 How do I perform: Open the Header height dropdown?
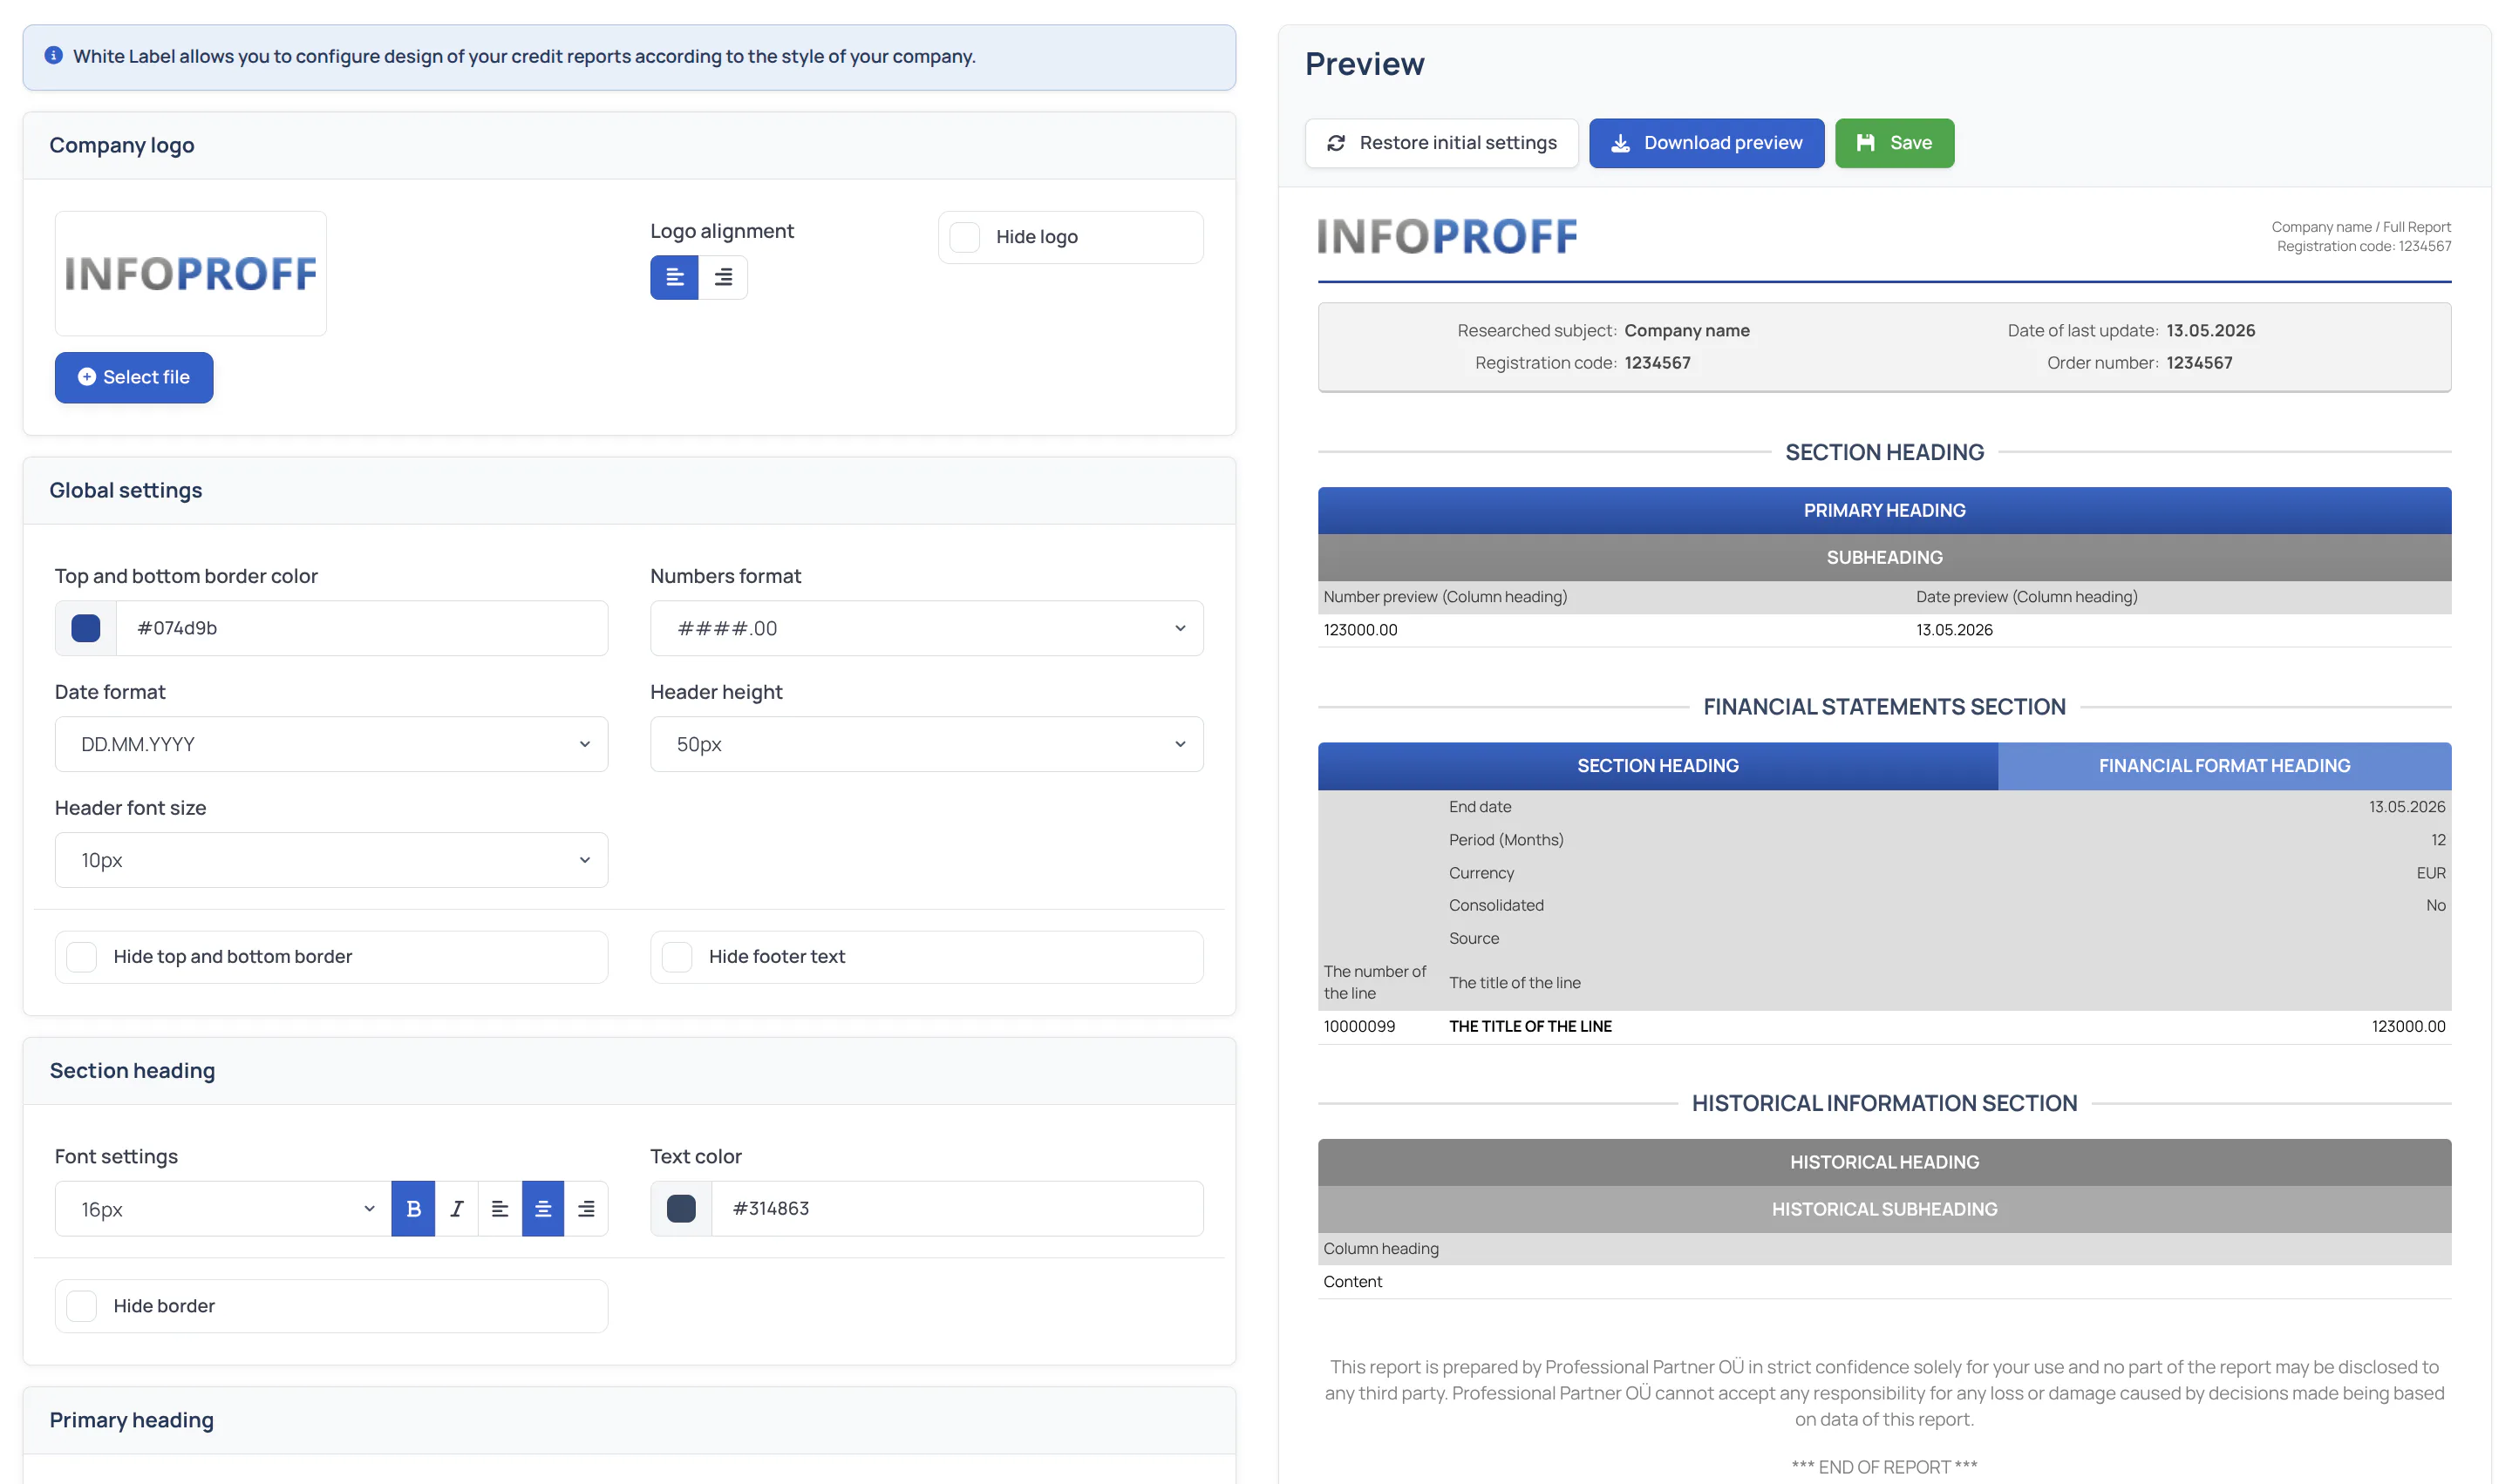(x=926, y=744)
